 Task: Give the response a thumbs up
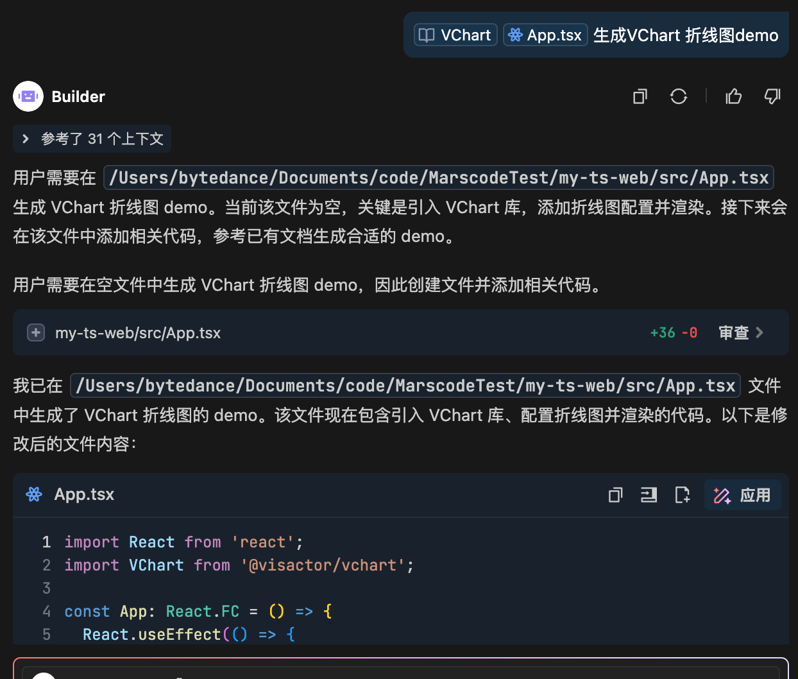click(x=734, y=96)
